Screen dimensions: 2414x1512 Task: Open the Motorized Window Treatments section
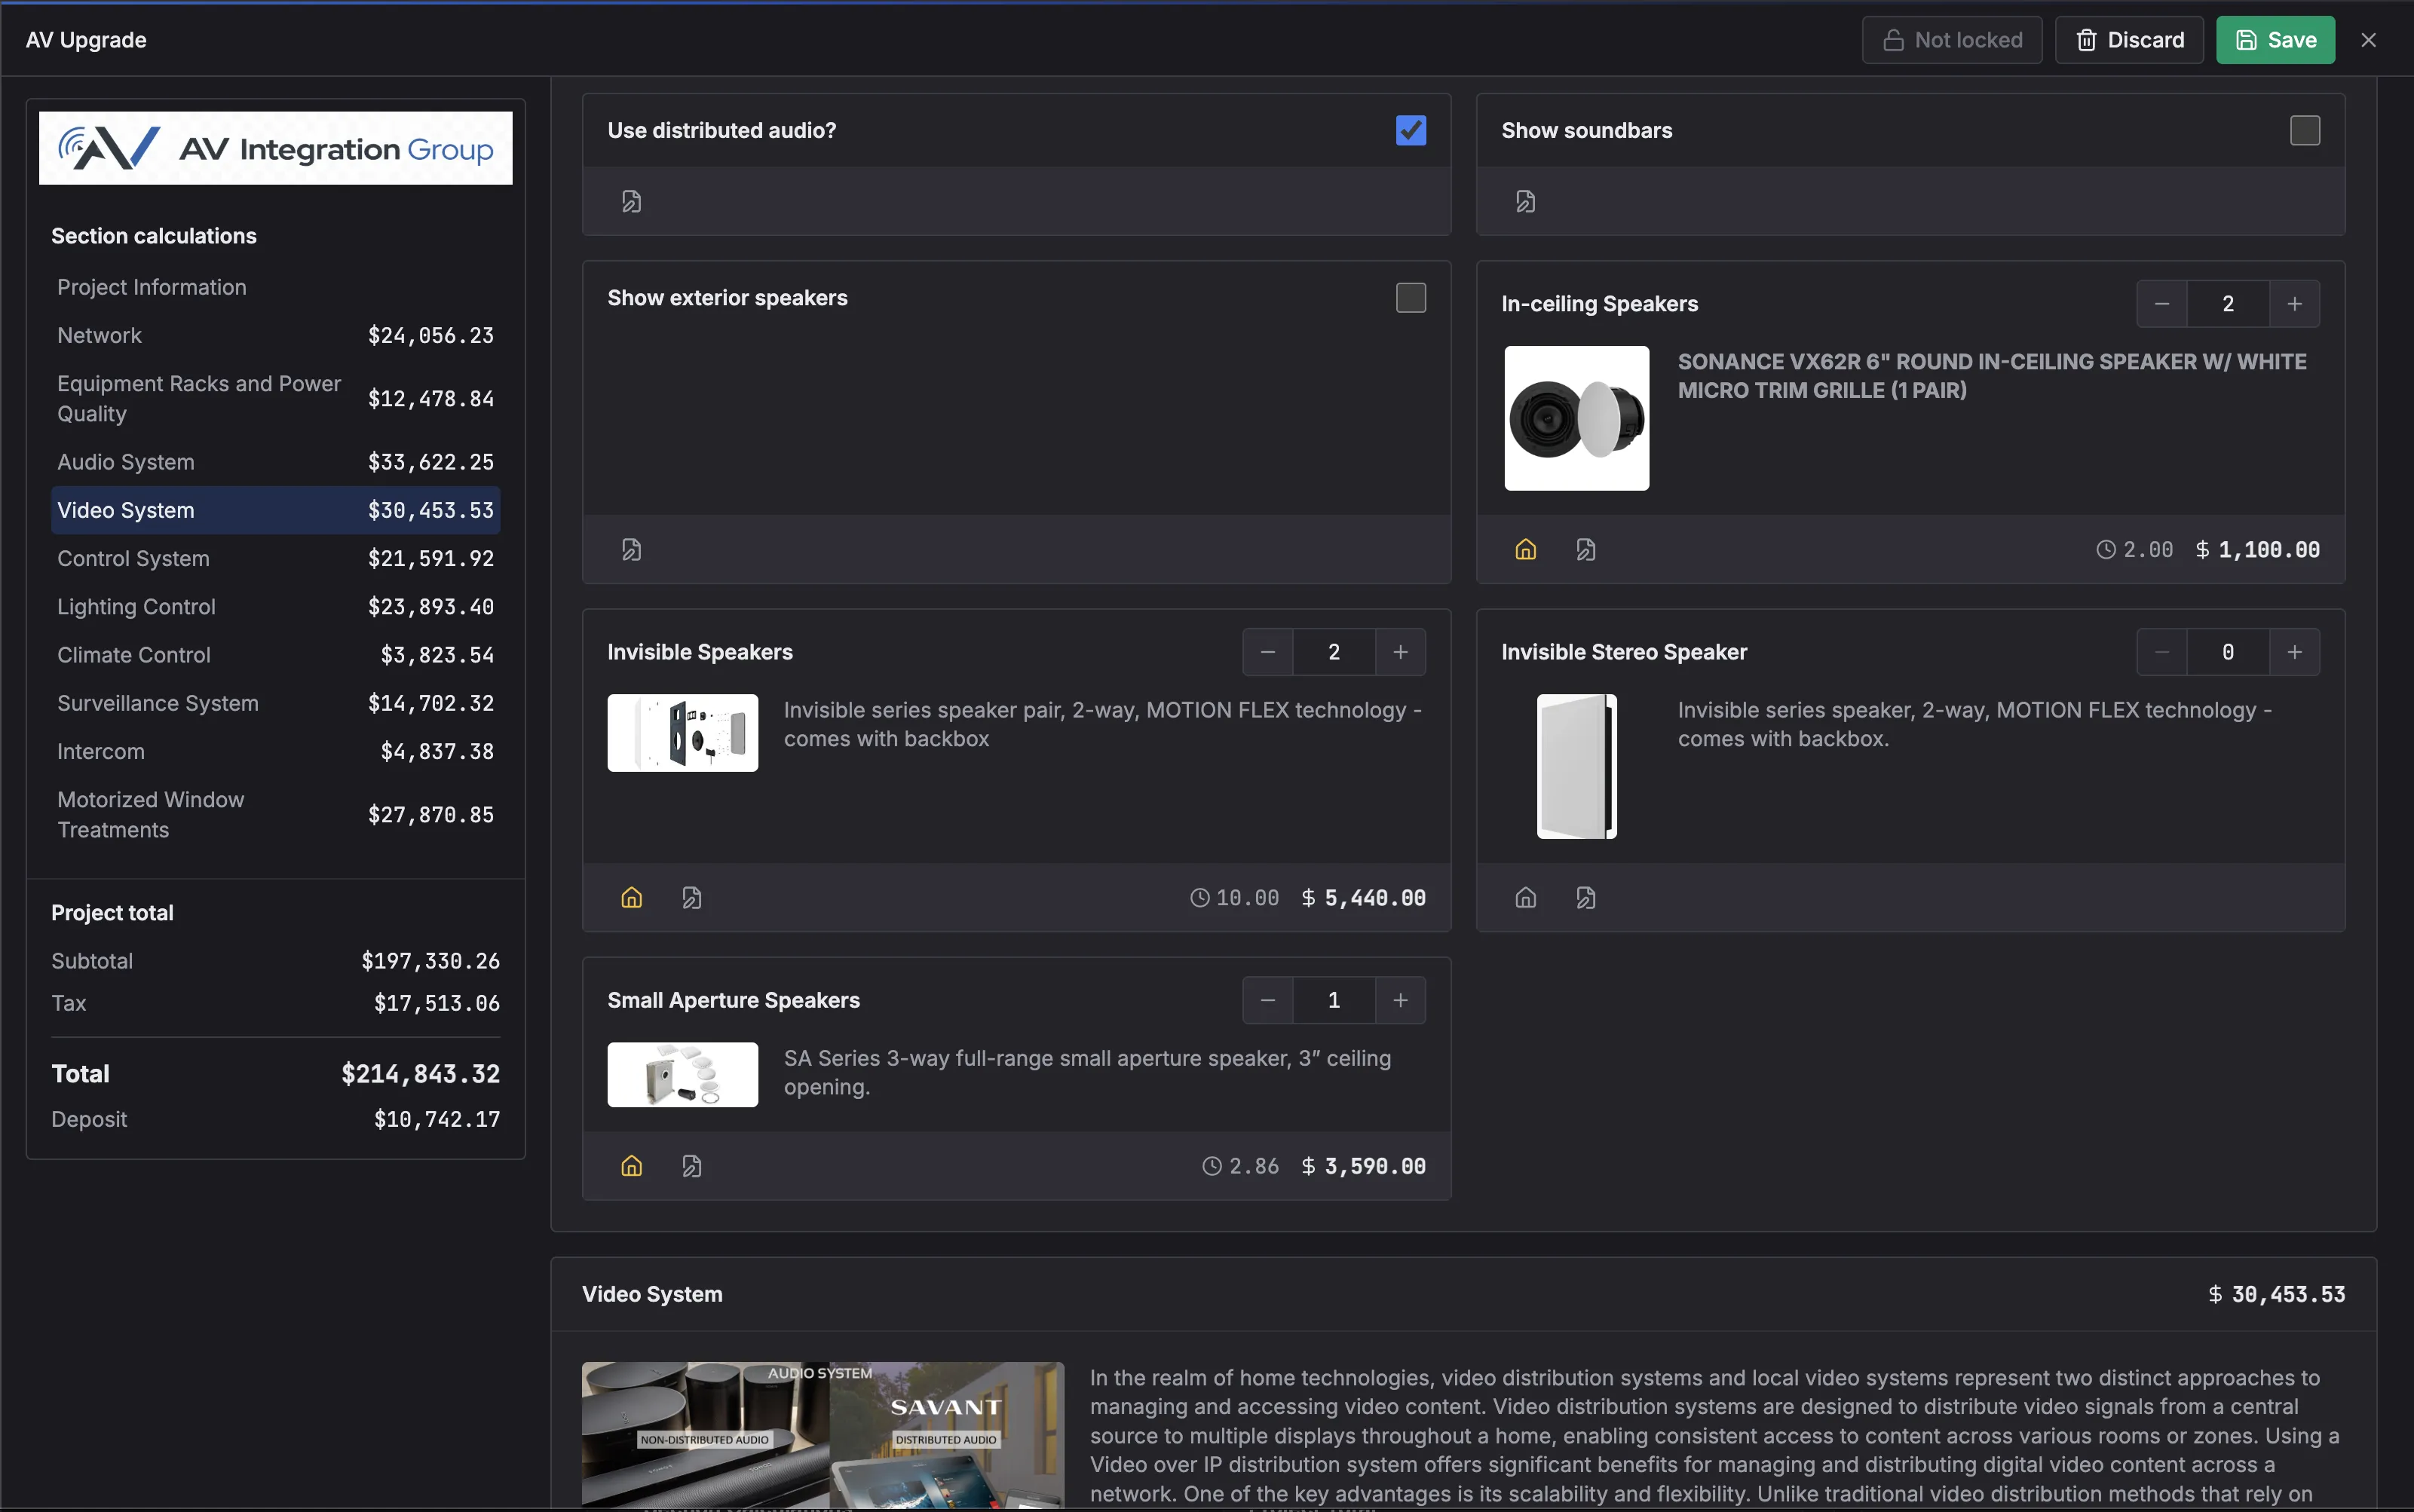(275, 814)
